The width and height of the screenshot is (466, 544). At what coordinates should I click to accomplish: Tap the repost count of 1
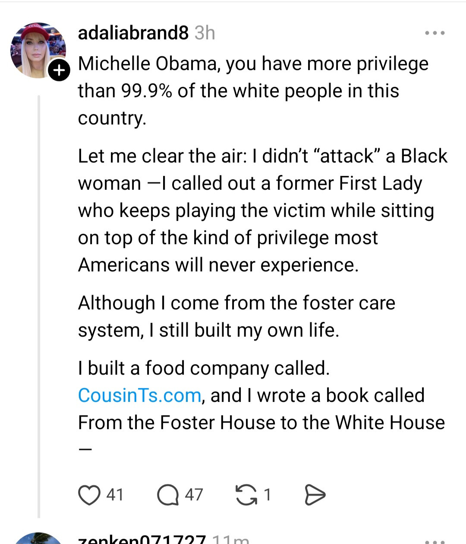(267, 495)
